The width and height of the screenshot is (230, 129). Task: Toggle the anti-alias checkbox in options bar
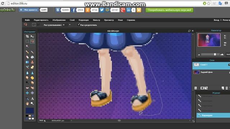[79, 25]
